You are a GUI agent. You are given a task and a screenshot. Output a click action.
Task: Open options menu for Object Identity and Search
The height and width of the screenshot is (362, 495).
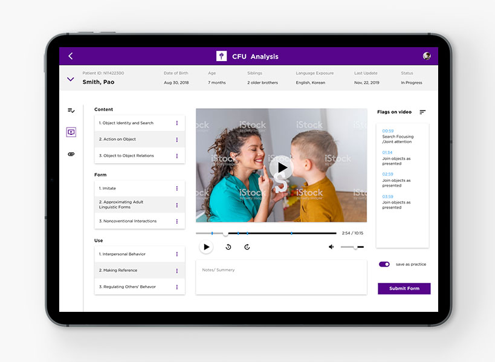point(176,123)
